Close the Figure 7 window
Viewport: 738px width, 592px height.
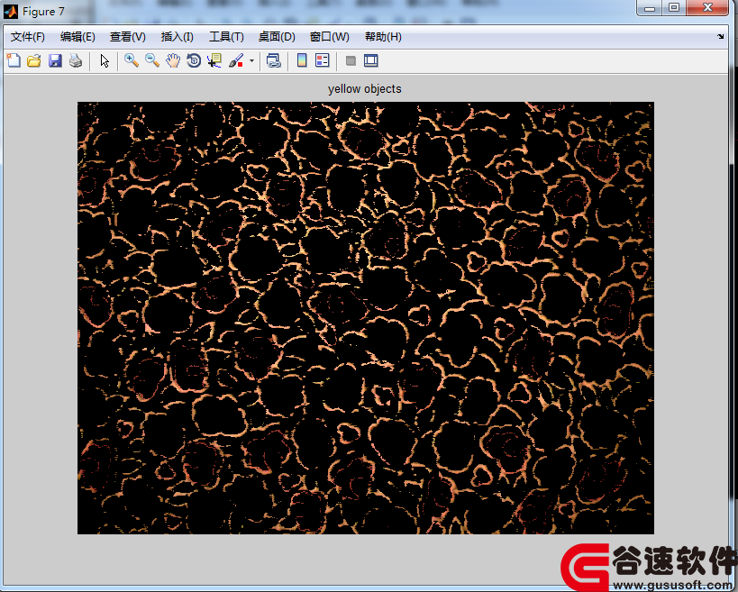[707, 8]
